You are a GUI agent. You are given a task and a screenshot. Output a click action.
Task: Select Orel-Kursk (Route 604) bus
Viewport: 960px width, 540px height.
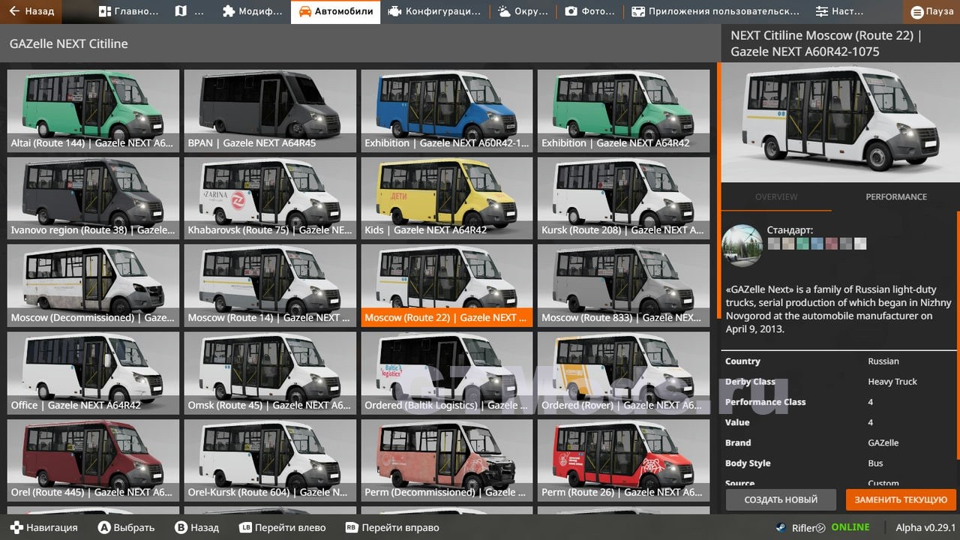270,460
